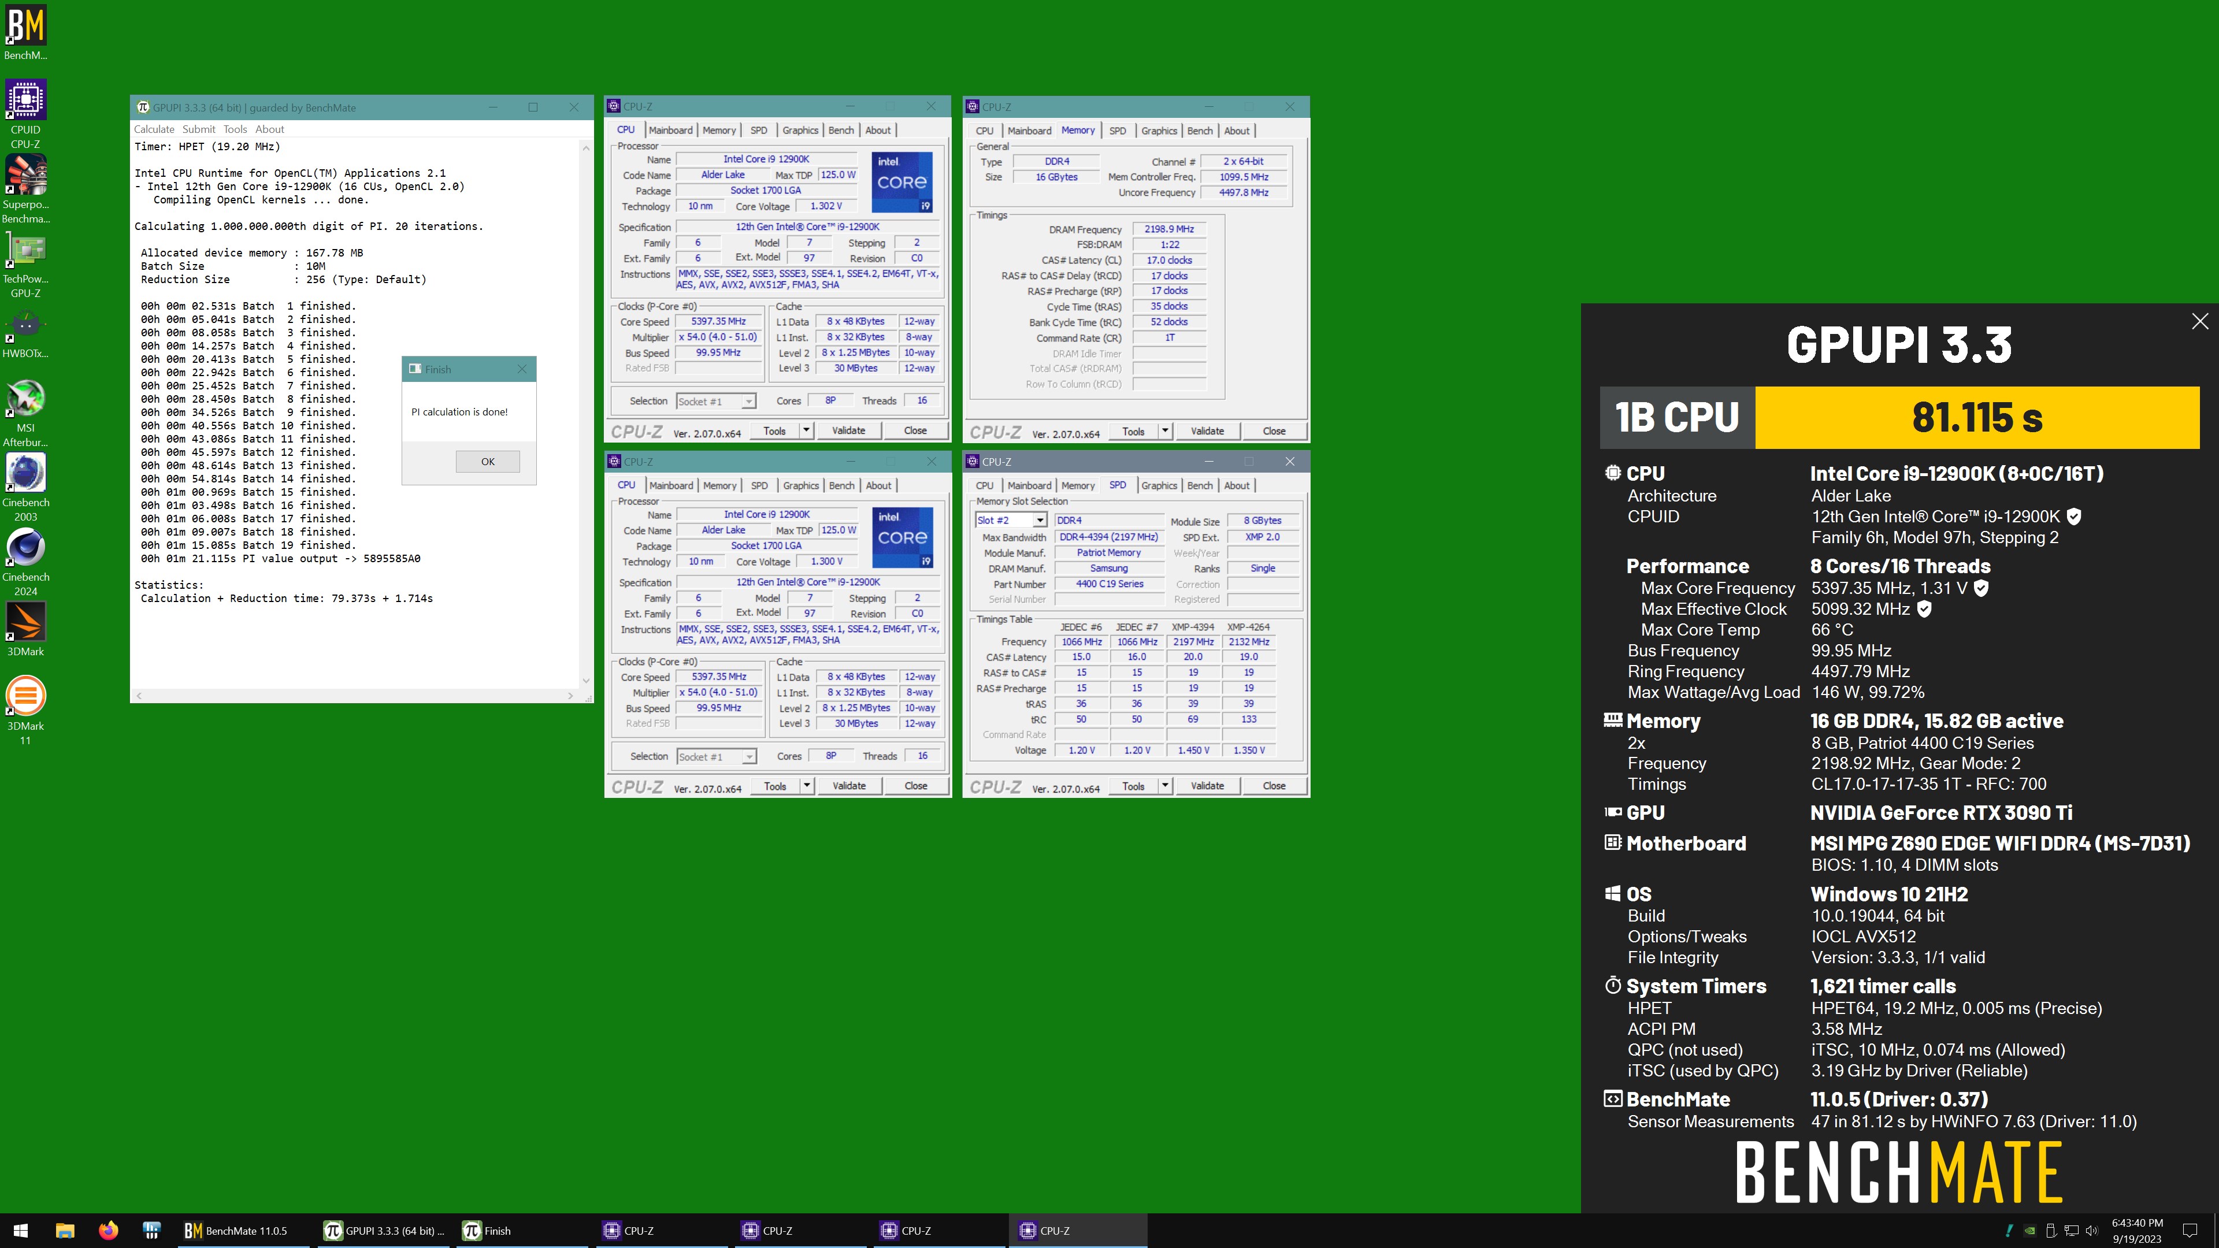Open About tab in bottom-right CPU-Z
2219x1248 pixels.
tap(1237, 485)
